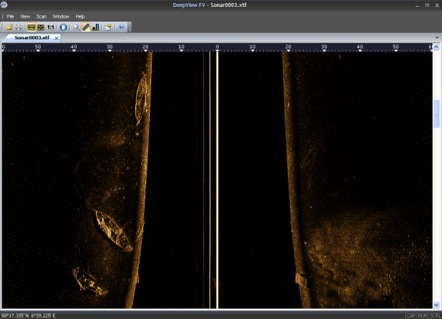
Task: Click the large wreck in the left sonar channel
Action: pyautogui.click(x=114, y=231)
